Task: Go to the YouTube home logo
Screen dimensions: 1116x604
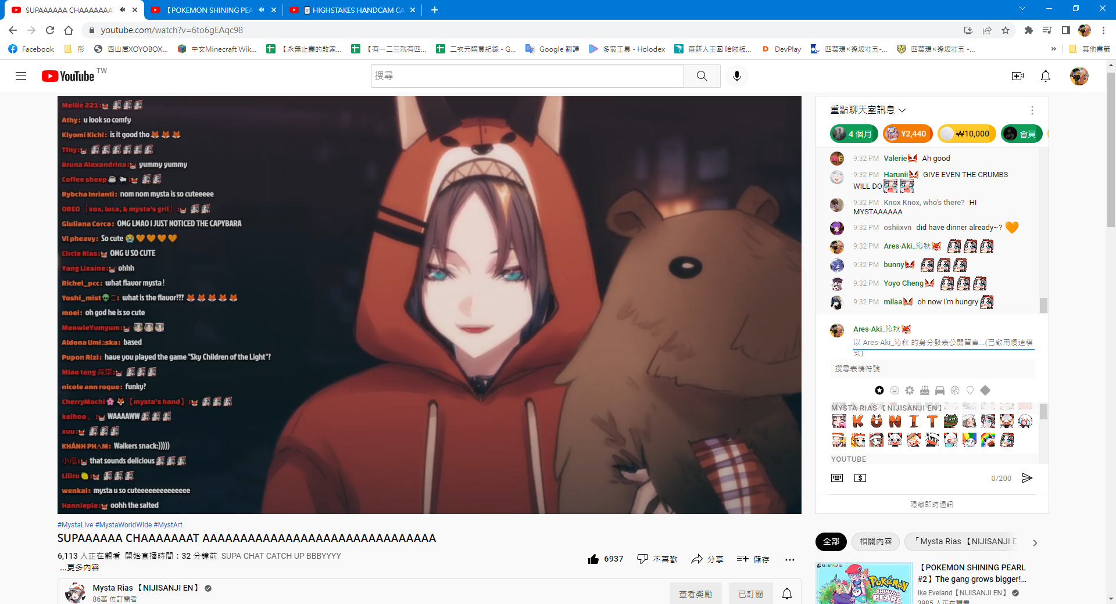Action: (68, 76)
